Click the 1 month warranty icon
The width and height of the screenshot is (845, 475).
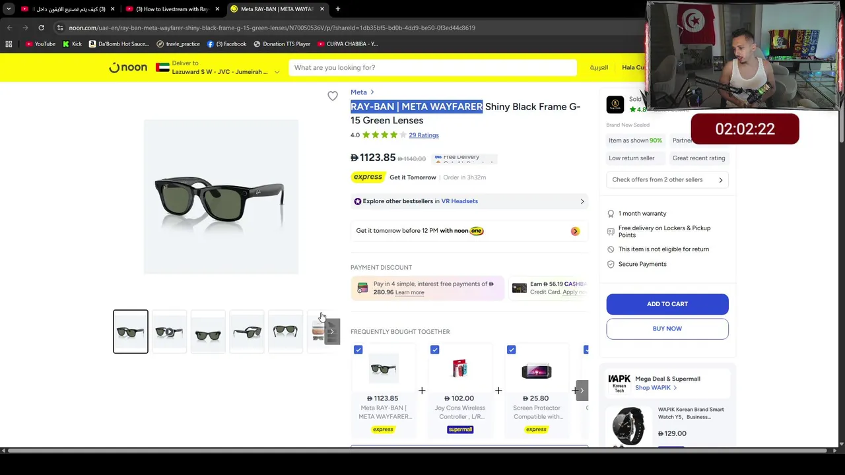coord(611,214)
